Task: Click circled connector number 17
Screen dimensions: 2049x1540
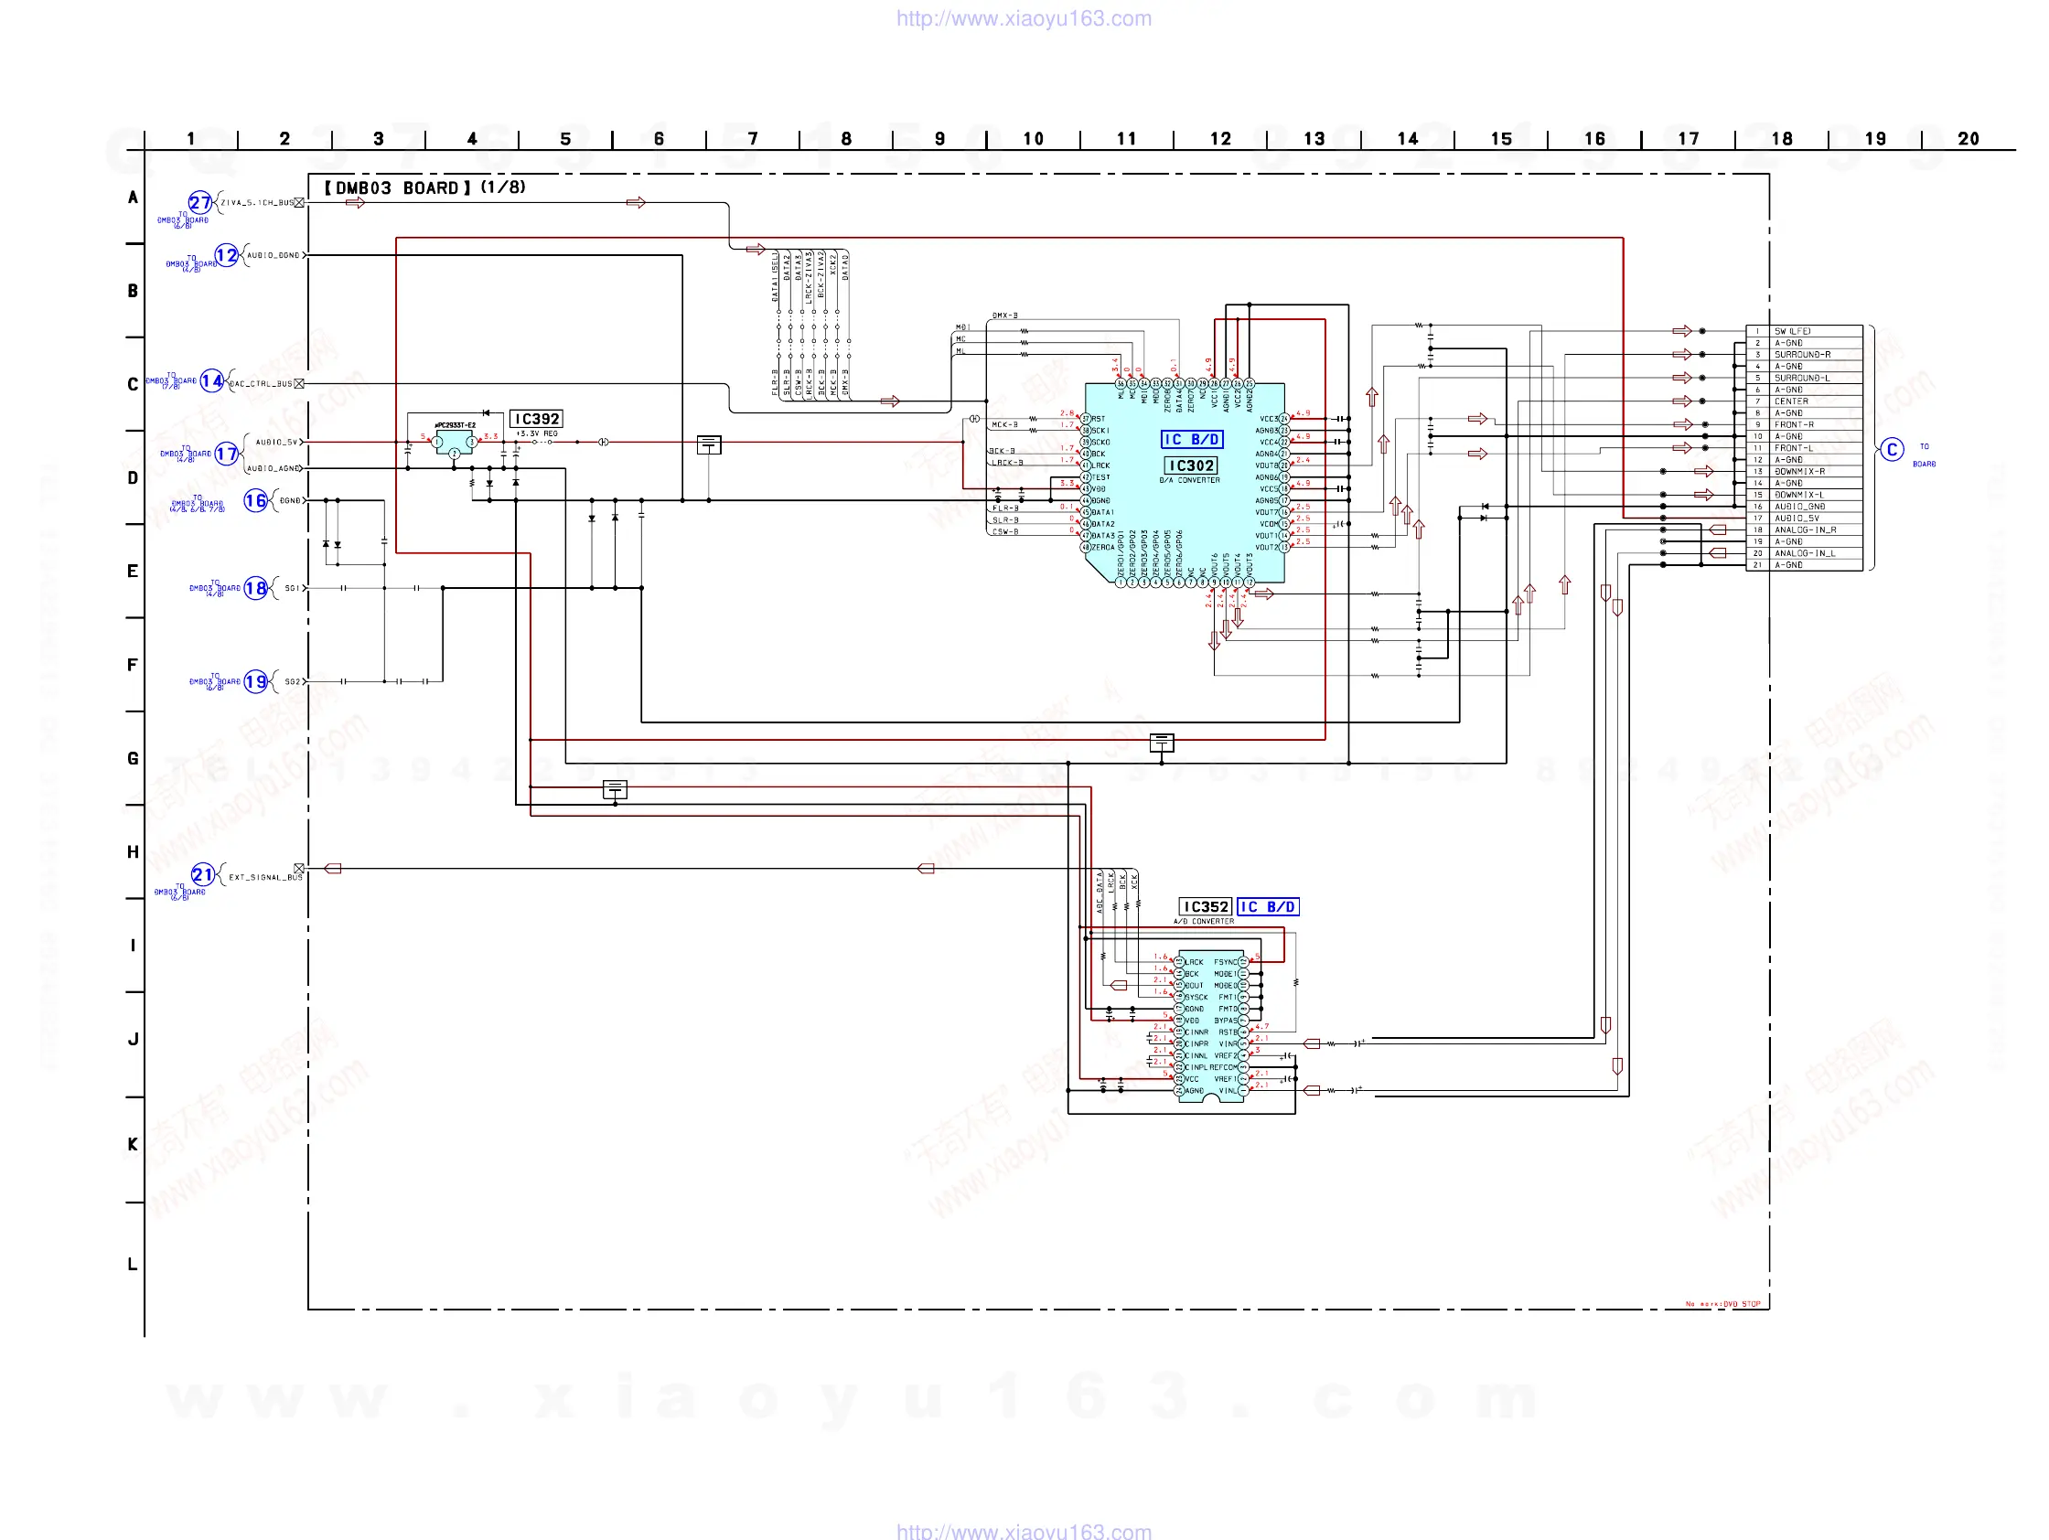Action: pyautogui.click(x=226, y=454)
